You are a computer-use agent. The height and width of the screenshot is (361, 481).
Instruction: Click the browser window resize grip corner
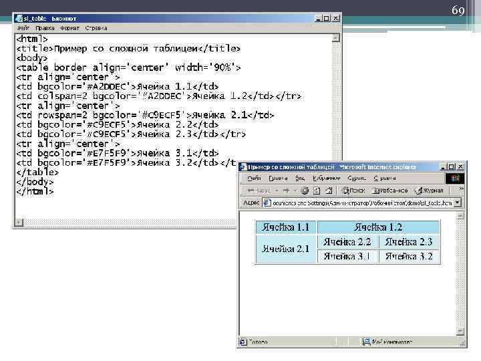[462, 343]
